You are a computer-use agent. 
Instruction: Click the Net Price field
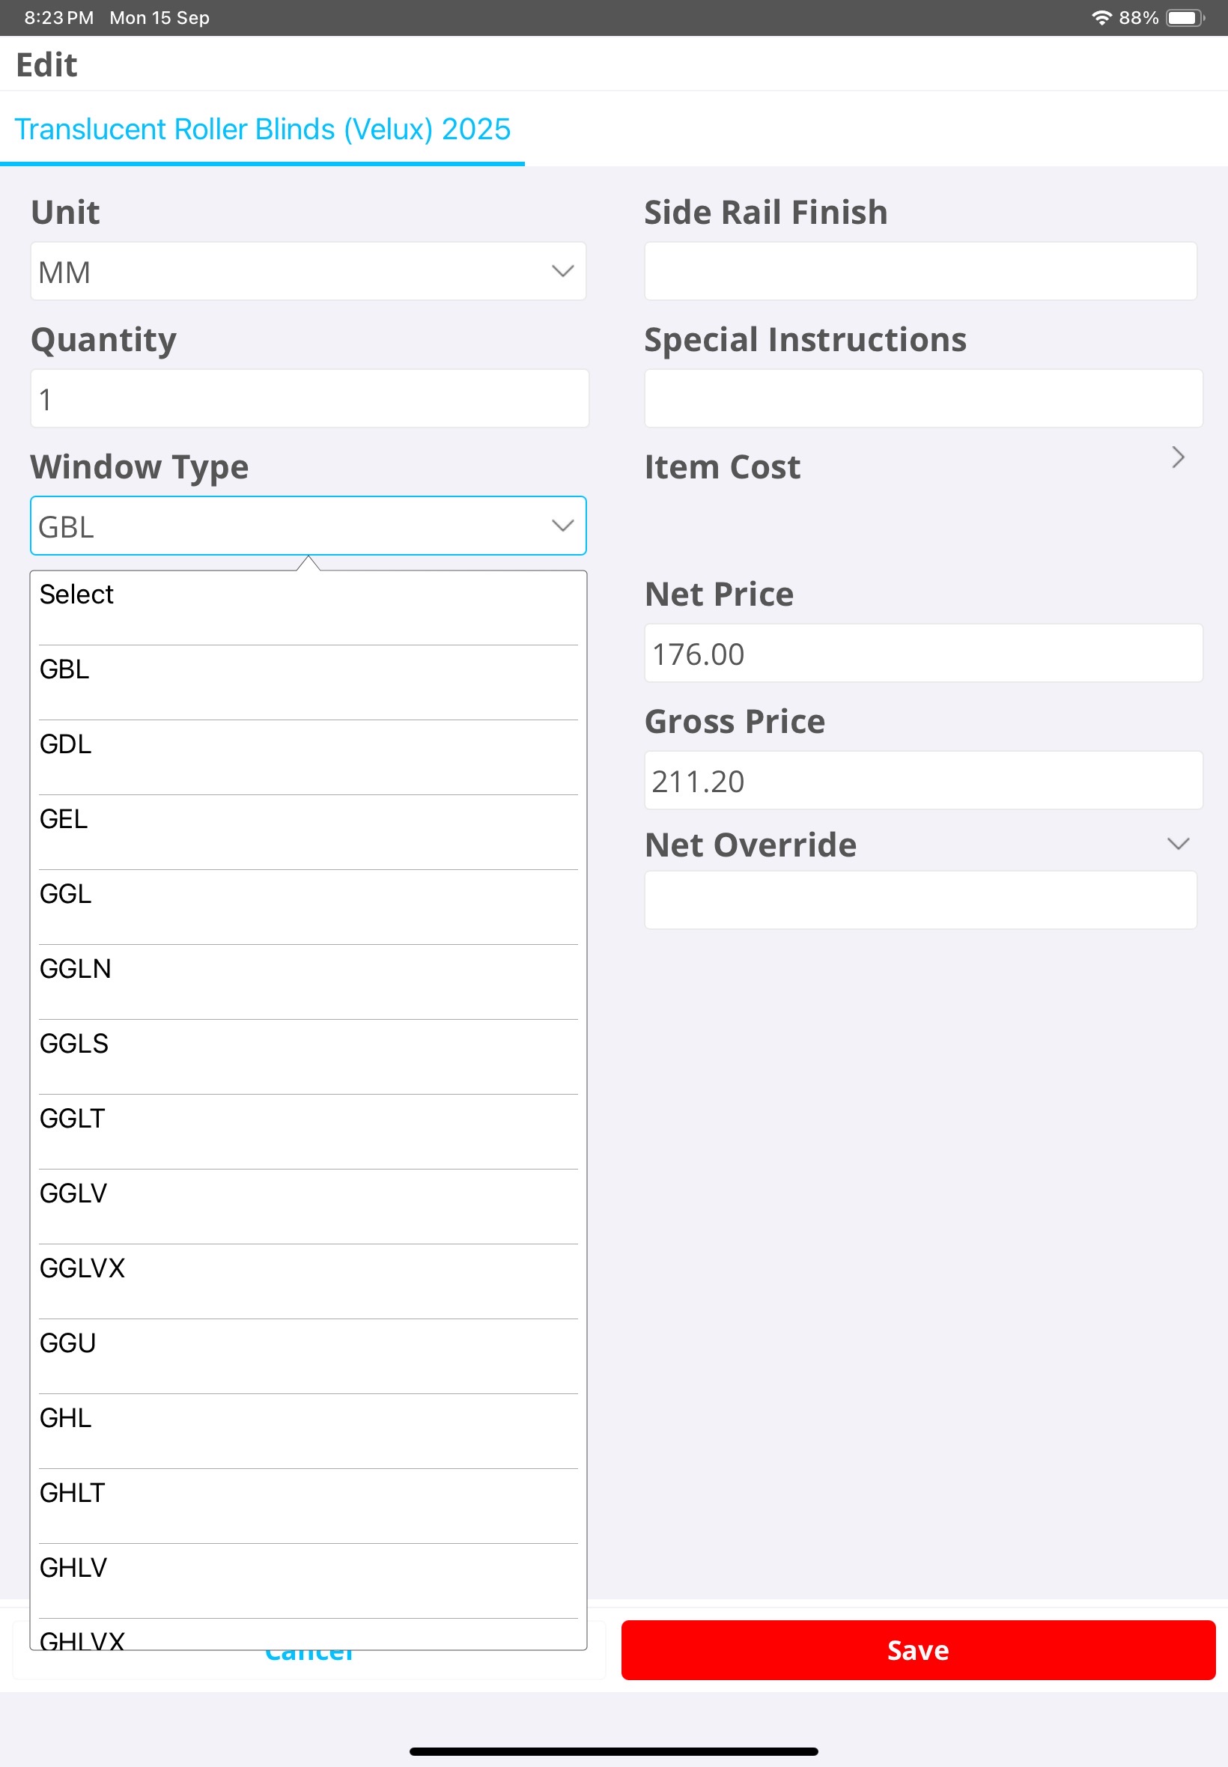[922, 654]
